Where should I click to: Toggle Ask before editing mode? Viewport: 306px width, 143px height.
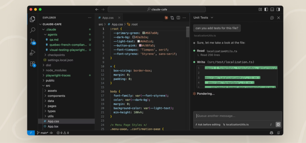pos(208,124)
